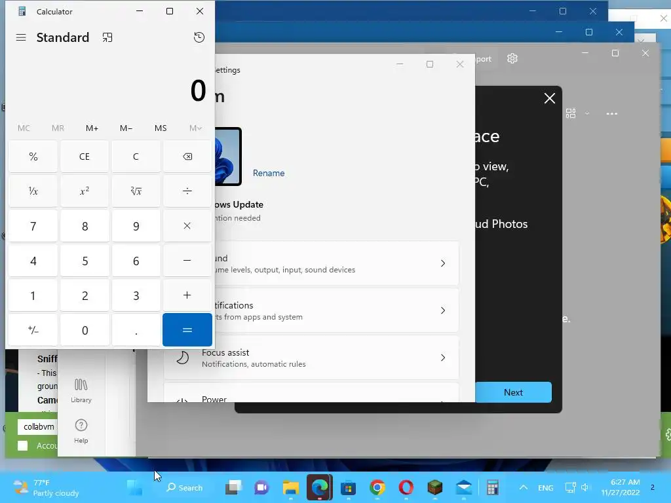The width and height of the screenshot is (671, 503).
Task: Open Task View from taskbar
Action: [x=233, y=487]
